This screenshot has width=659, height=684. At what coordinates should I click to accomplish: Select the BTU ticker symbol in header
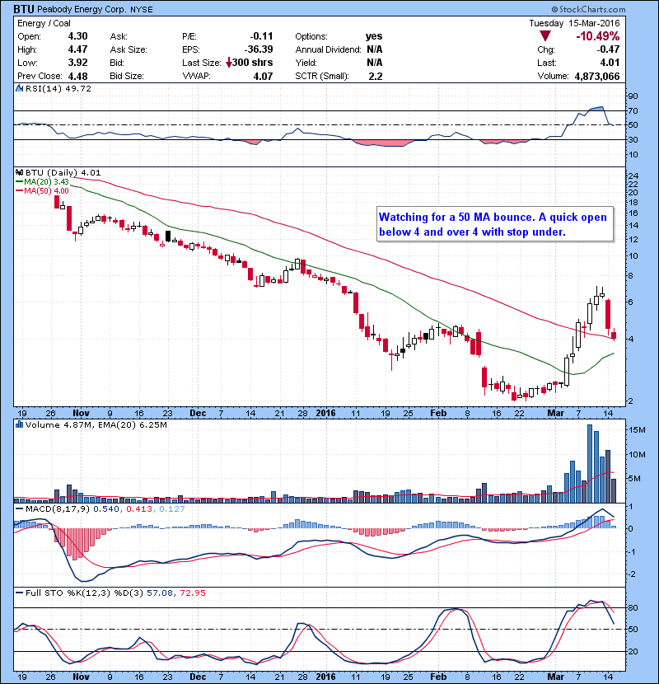pyautogui.click(x=24, y=9)
